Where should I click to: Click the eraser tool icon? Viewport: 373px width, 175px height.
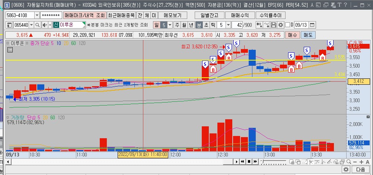pyautogui.click(x=336, y=162)
